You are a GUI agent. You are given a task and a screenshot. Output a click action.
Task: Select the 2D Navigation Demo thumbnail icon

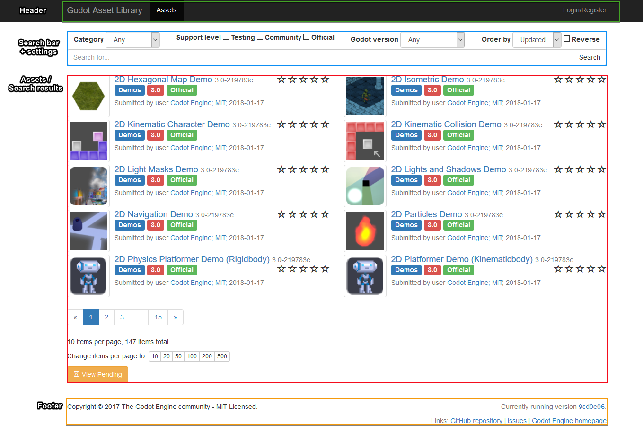pos(88,231)
